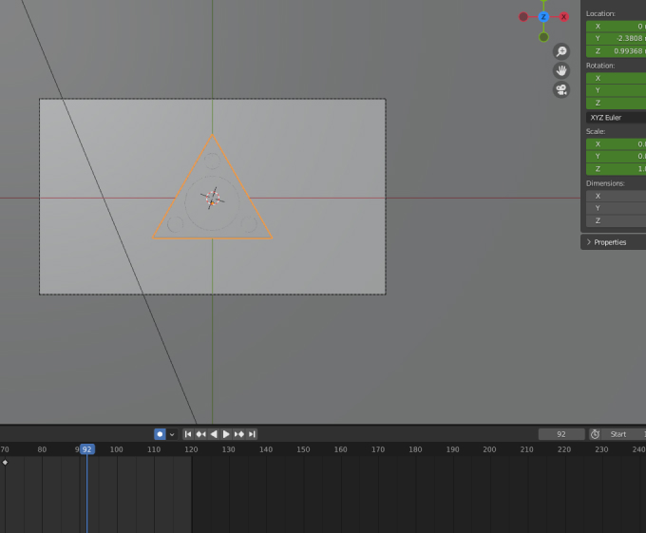Click frame 100 on the timeline ruler

click(x=117, y=449)
